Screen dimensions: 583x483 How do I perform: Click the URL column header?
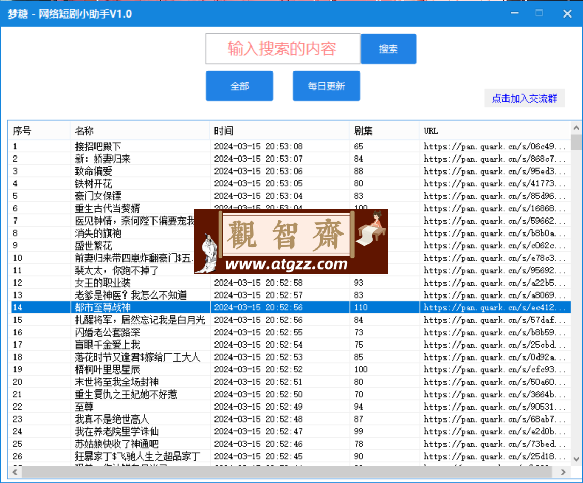pos(495,131)
